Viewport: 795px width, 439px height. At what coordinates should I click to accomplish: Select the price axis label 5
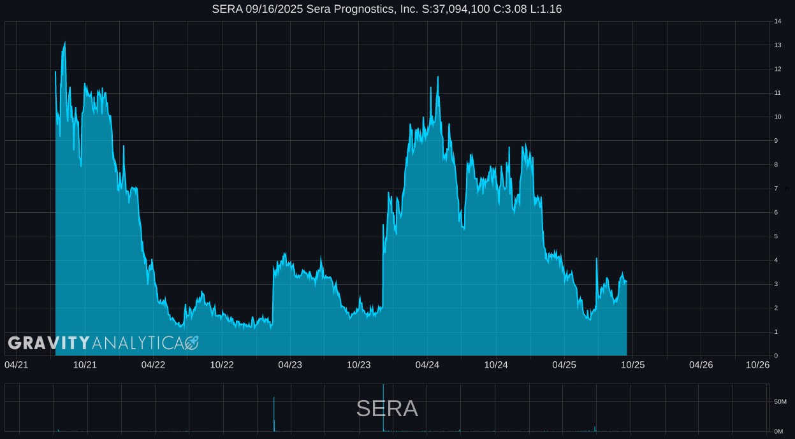point(776,236)
